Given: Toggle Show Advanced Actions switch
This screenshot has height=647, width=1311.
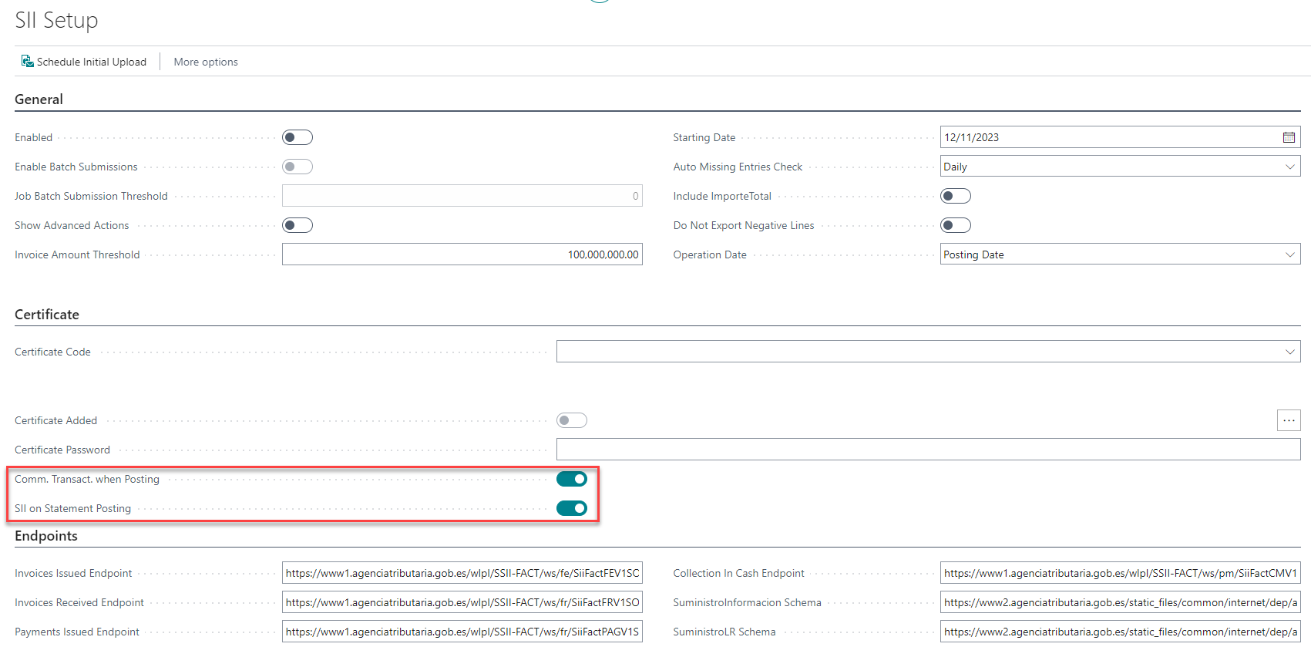Looking at the screenshot, I should click(x=297, y=225).
